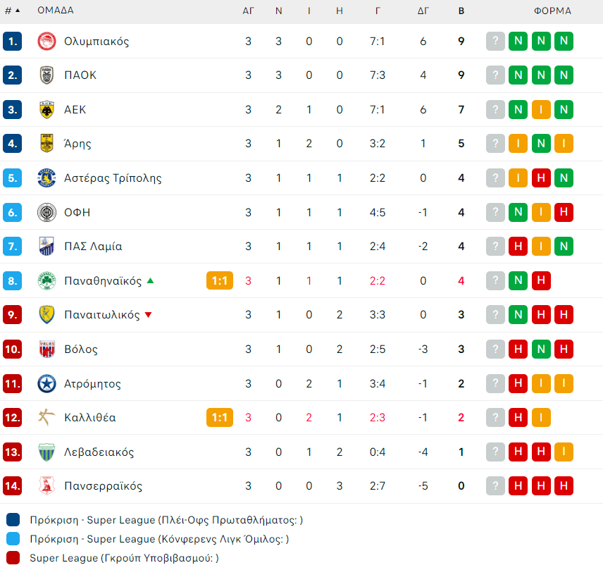Click the Ολυμπιακός club logo
This screenshot has width=603, height=570.
[46, 41]
